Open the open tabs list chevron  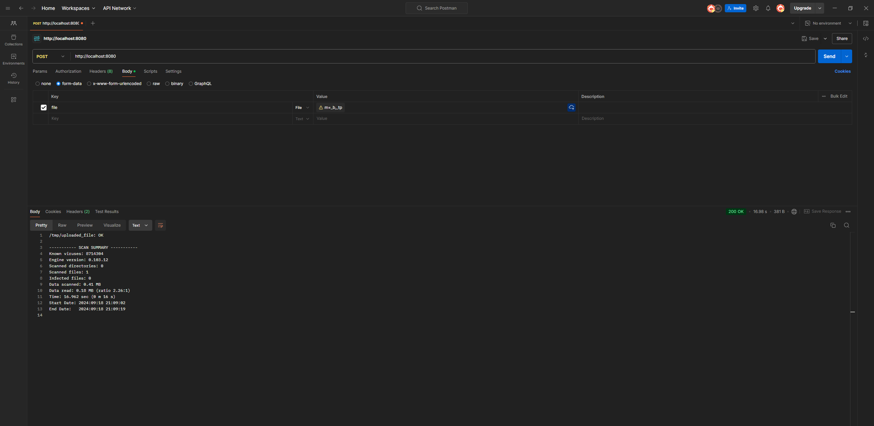pos(793,23)
